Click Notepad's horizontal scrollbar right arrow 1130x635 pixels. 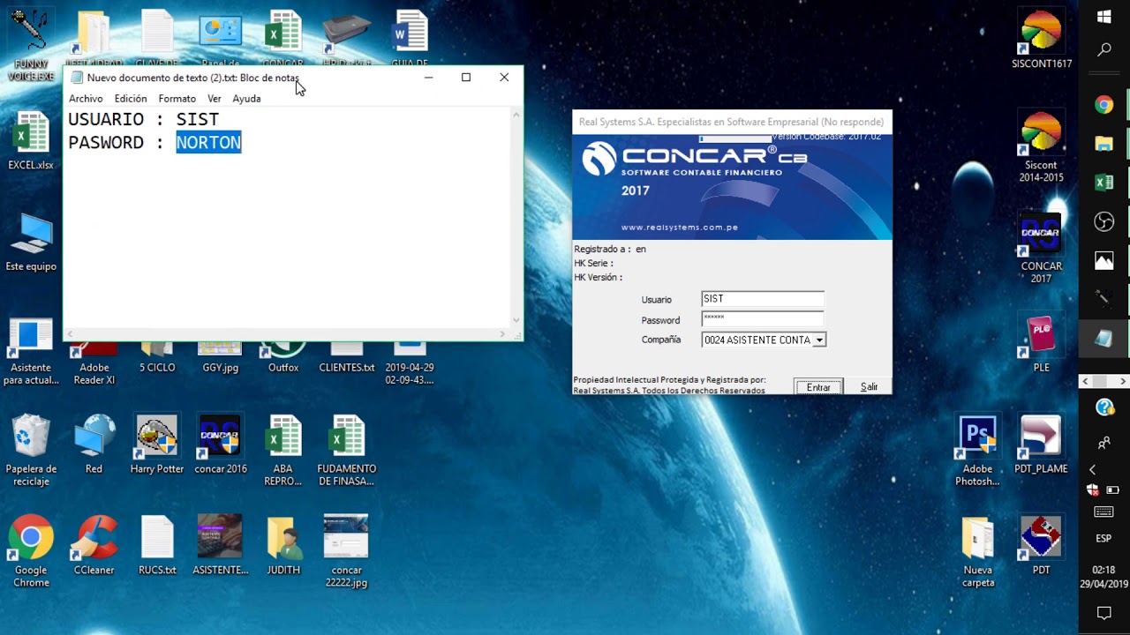point(503,334)
